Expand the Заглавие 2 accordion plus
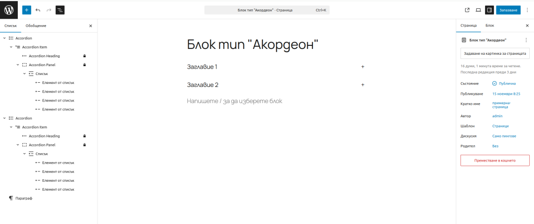 362,85
